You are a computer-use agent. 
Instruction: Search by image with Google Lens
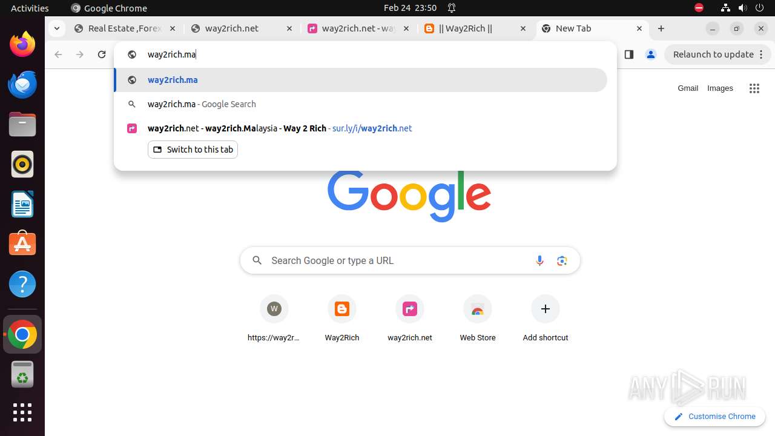tap(562, 260)
